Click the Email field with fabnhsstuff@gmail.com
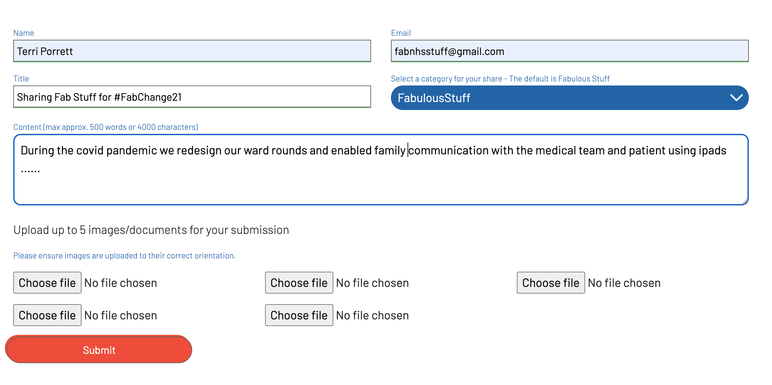Viewport: 772px width, 385px height. pos(569,51)
